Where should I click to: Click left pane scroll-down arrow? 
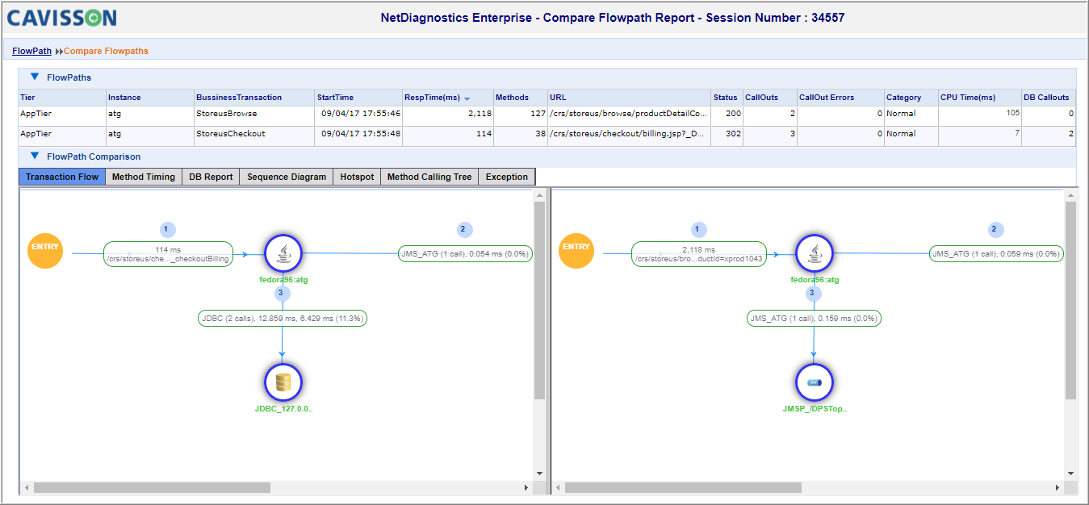click(x=539, y=474)
